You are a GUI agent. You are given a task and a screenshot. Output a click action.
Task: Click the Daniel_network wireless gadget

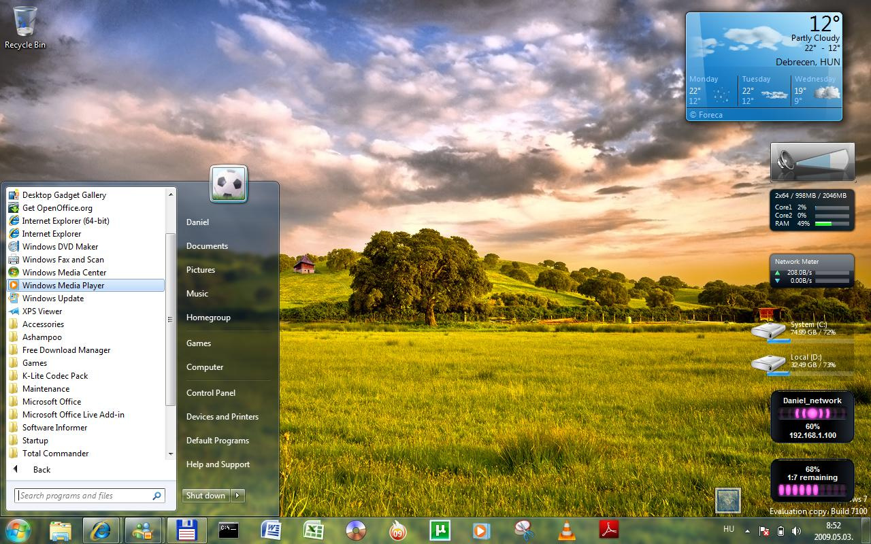click(x=812, y=416)
